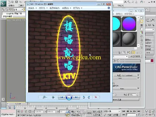Toggle the checkered background icon in material editor
156x117 pixels.
coord(141,25)
